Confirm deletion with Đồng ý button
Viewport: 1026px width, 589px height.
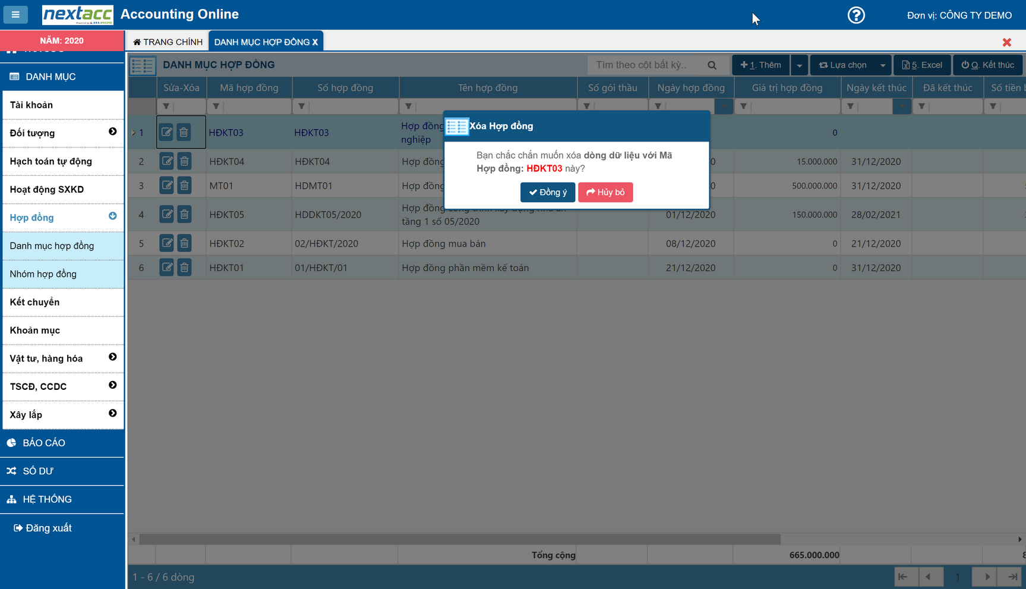pos(547,193)
